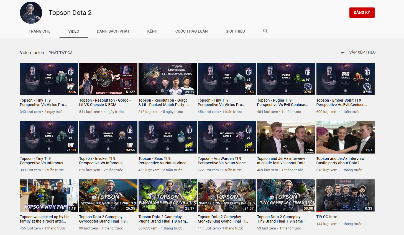Viewport: 404px width, 235px height.
Task: Click PHÁT TẤT CẢ to play all
Action: 60,53
